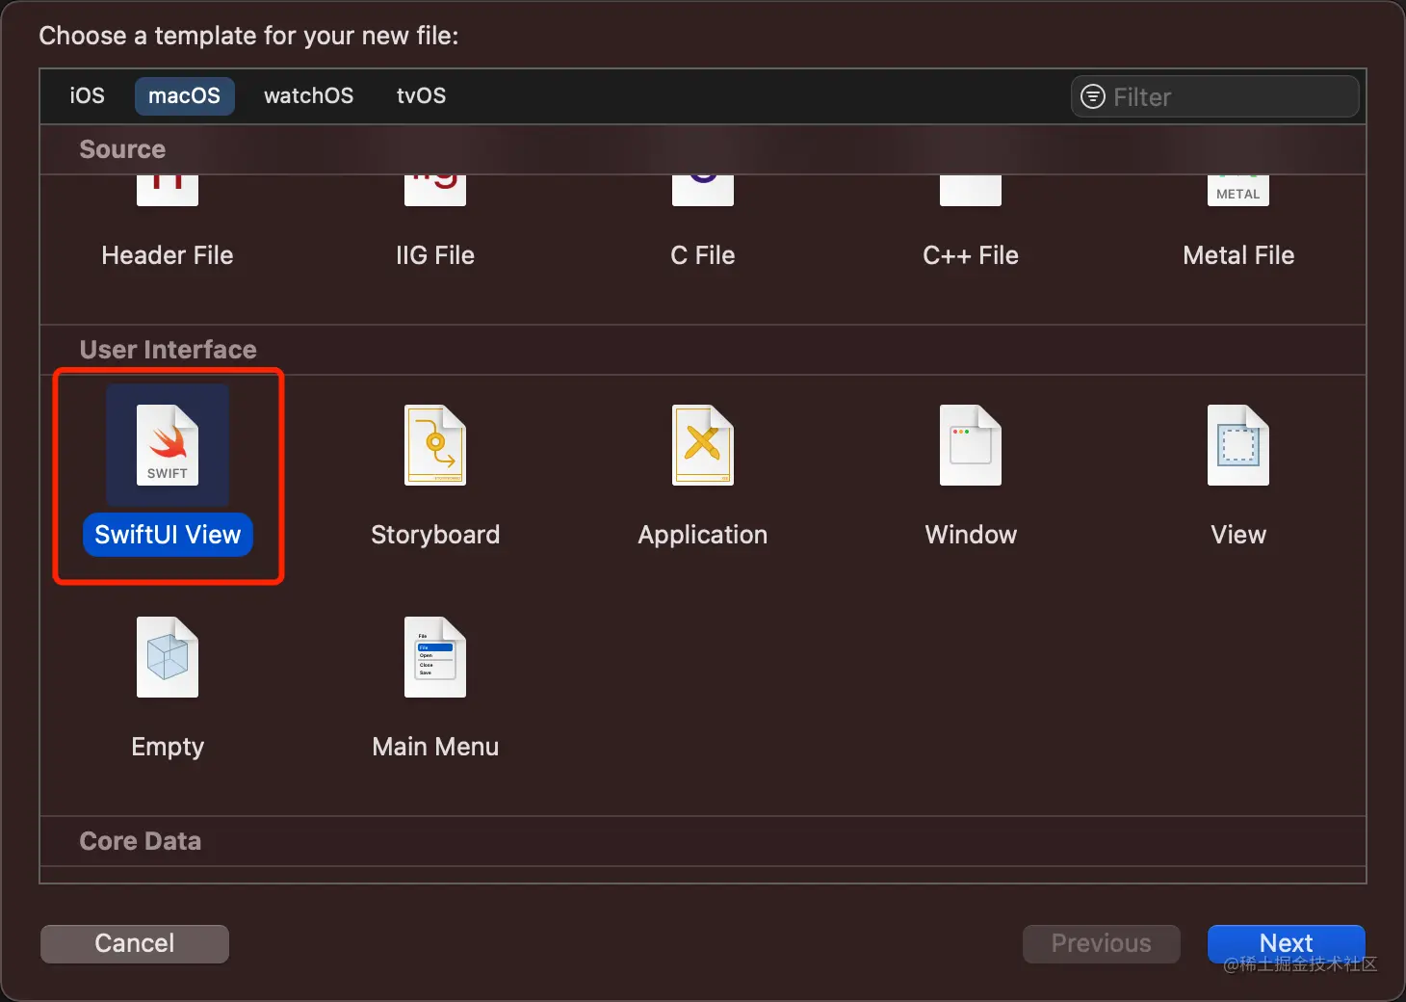The width and height of the screenshot is (1406, 1002).
Task: Click the Metal File icon
Action: click(x=1238, y=191)
